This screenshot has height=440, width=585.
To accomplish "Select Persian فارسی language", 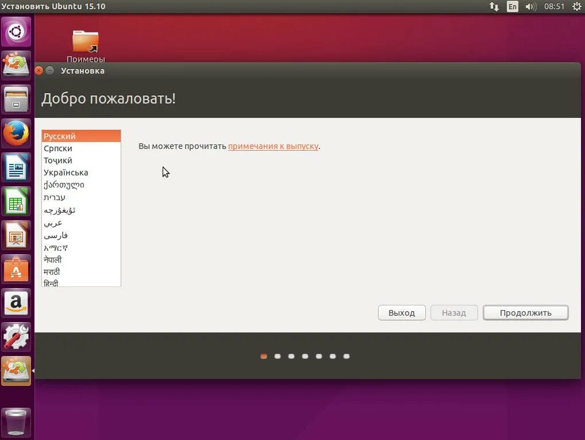I will [82, 235].
